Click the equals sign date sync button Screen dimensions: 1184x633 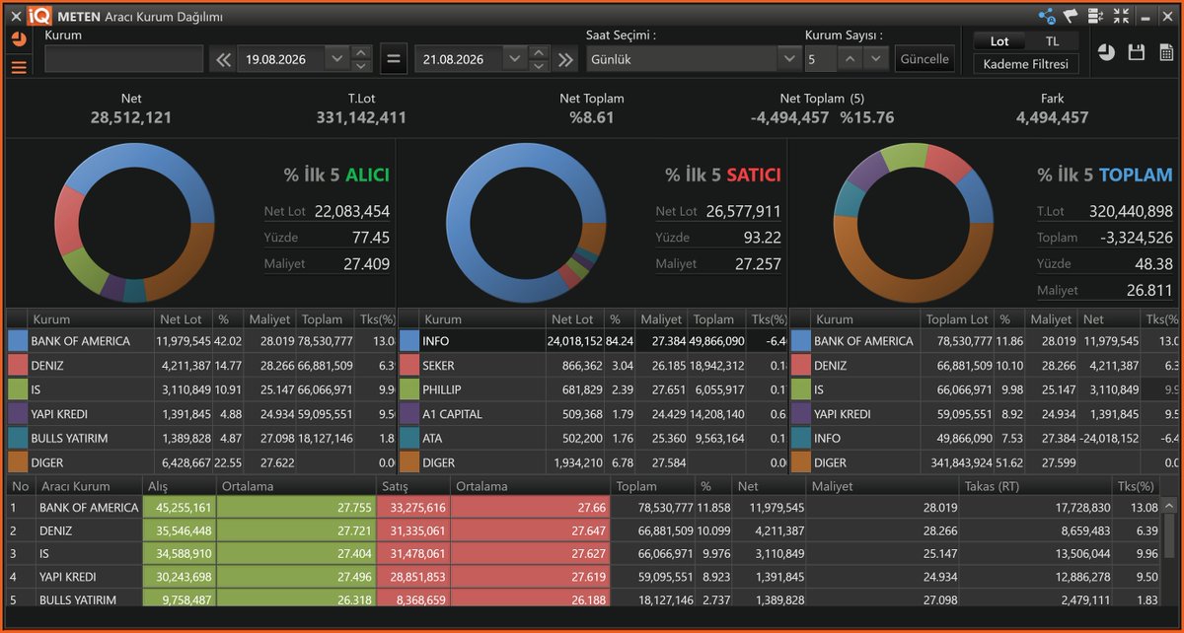coord(393,59)
